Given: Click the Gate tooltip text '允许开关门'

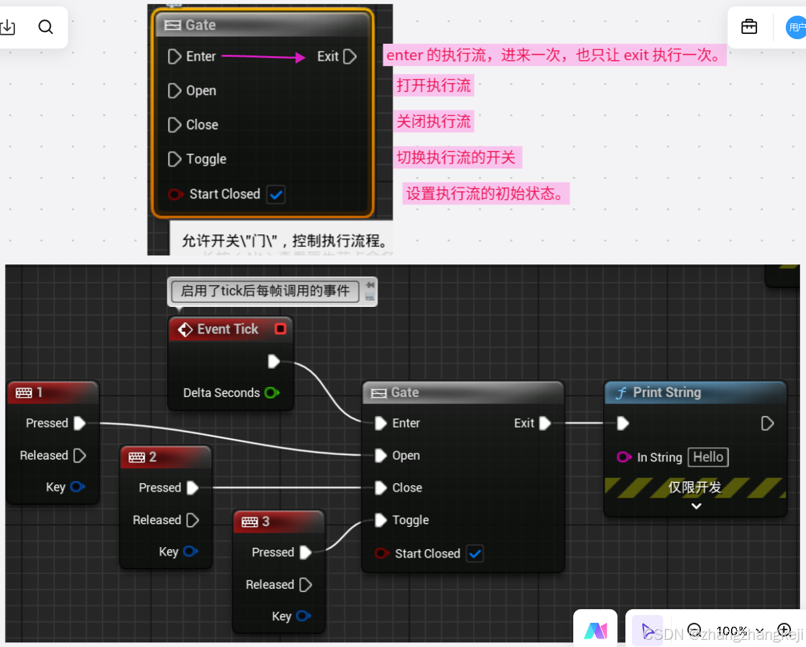Looking at the screenshot, I should coord(286,241).
